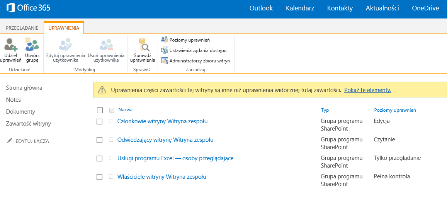Open Usługi programu Excel — osoby przeglądające

[175, 158]
